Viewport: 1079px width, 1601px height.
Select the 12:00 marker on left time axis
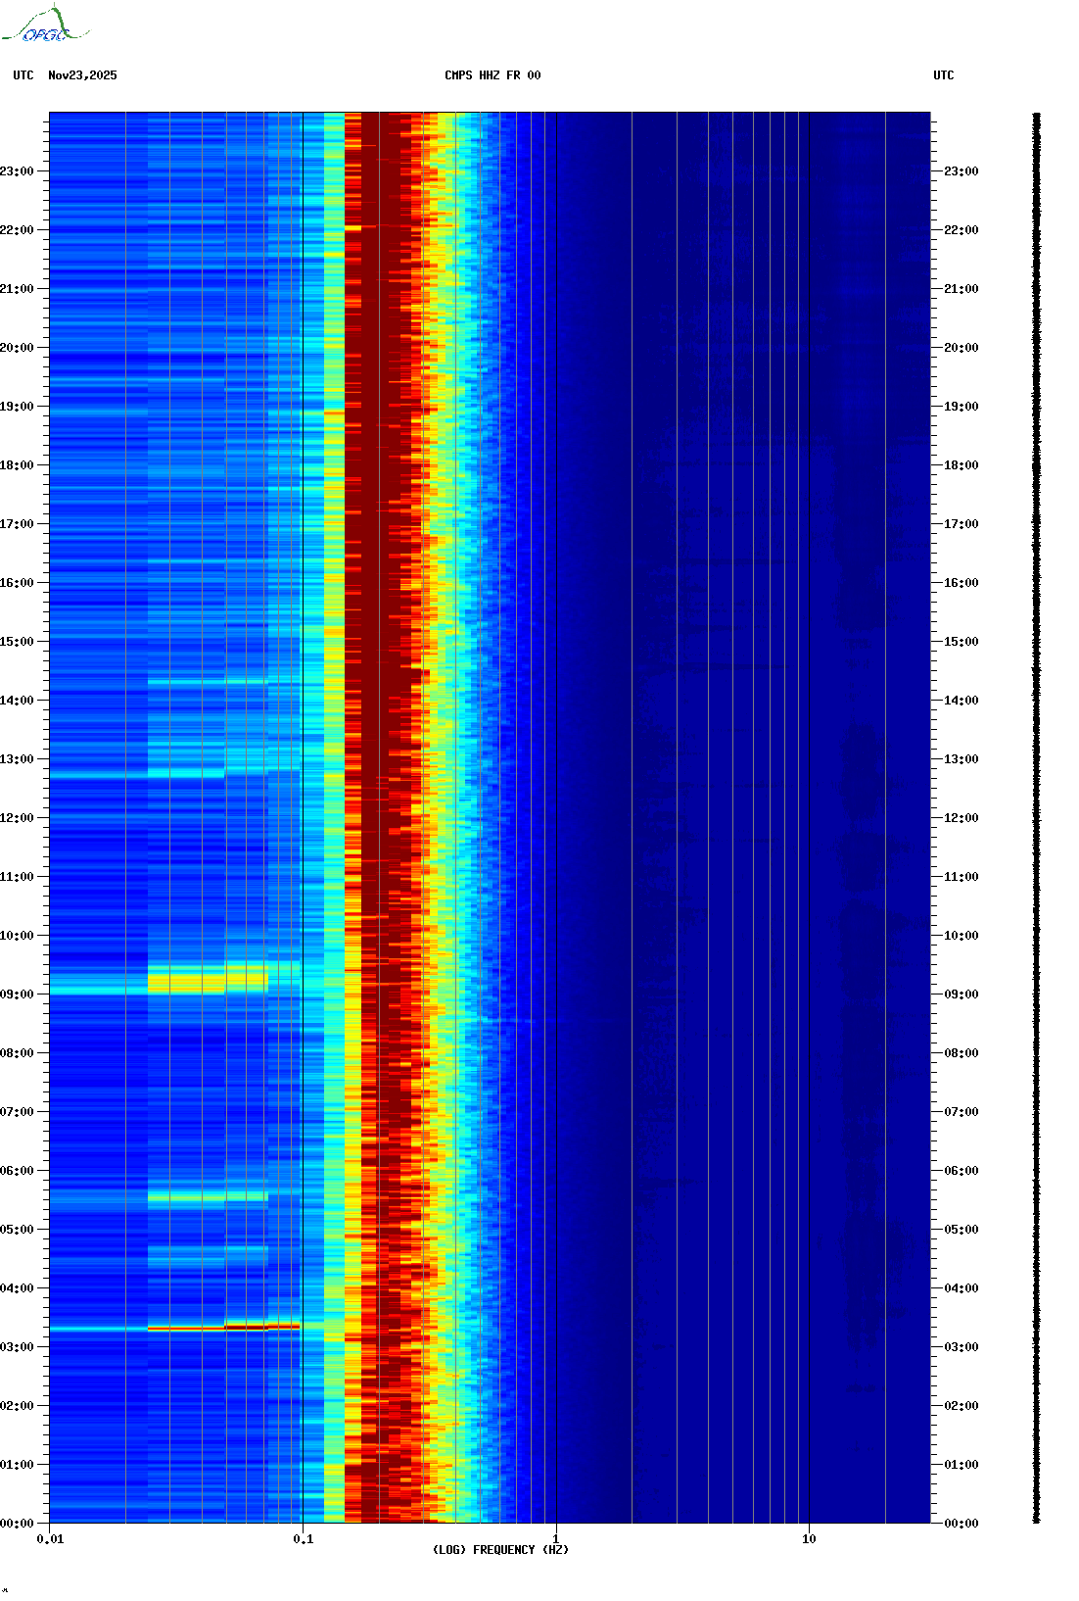[18, 818]
